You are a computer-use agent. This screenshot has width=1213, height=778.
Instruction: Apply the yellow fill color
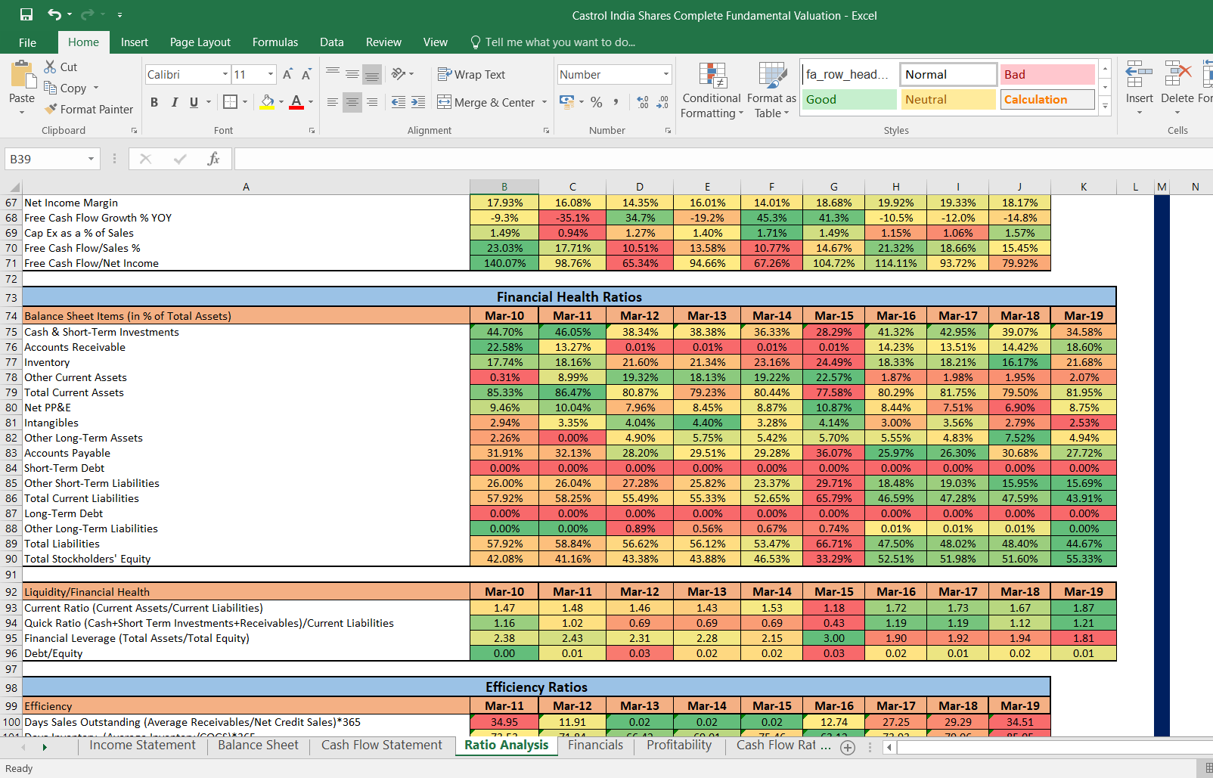click(x=267, y=101)
